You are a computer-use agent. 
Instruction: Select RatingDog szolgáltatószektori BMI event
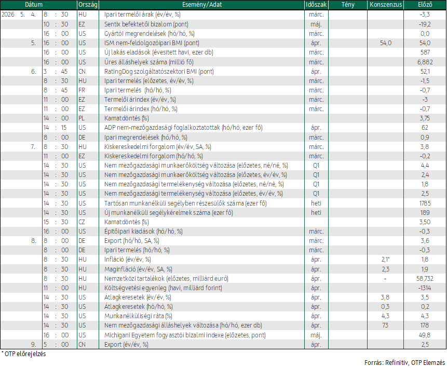point(159,72)
